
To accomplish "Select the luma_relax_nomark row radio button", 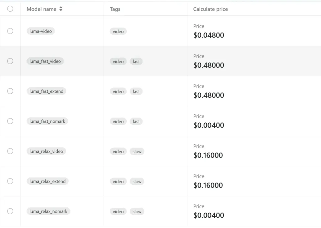I will [x=10, y=211].
